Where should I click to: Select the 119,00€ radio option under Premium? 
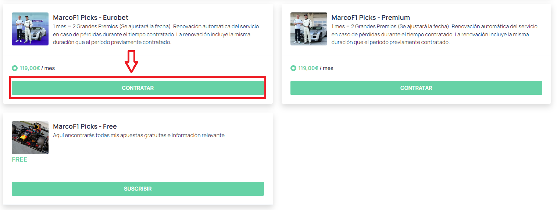[x=293, y=68]
